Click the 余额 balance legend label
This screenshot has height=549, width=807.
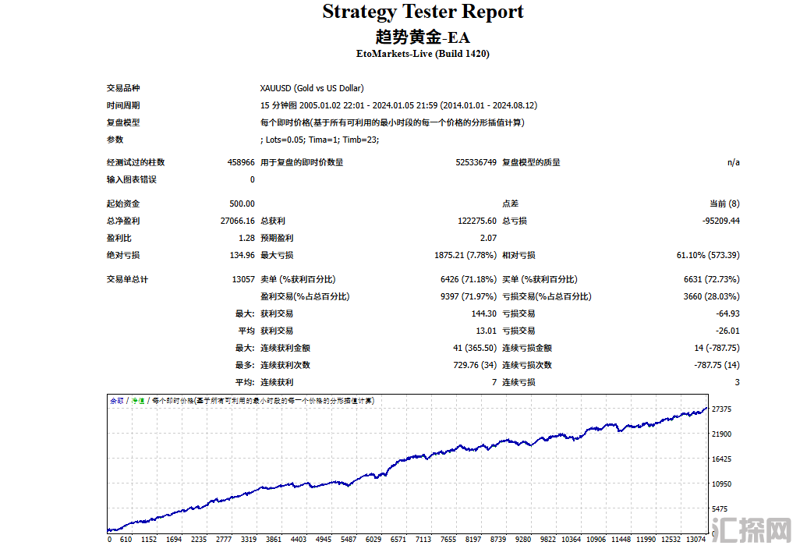pos(117,401)
